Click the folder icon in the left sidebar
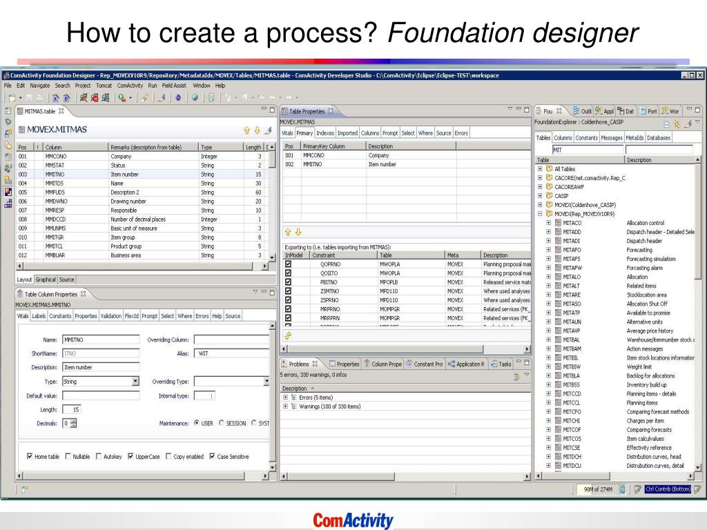Viewport: 707px width, 530px height. tap(8, 145)
